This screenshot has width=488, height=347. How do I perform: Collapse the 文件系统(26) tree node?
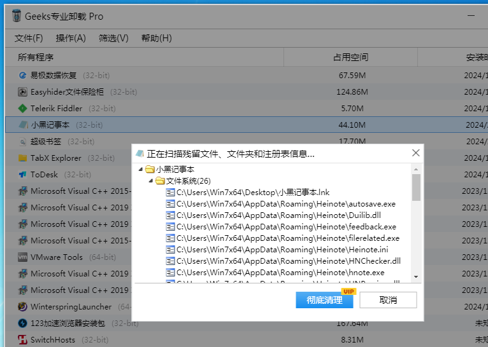click(151, 181)
